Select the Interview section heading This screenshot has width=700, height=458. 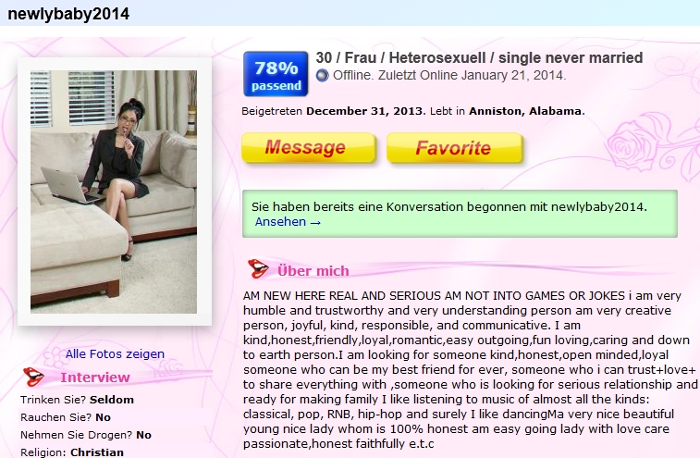95,378
